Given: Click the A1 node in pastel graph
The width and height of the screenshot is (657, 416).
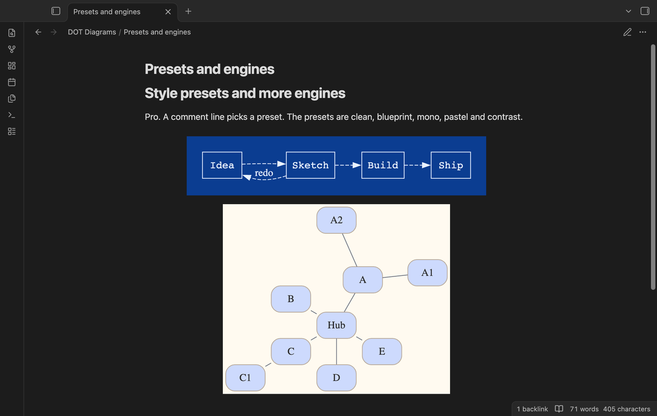Looking at the screenshot, I should click(428, 273).
